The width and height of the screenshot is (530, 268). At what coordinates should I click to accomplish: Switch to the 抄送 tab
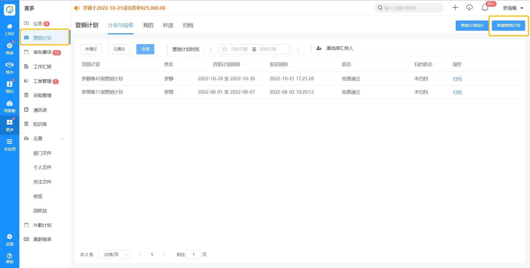pyautogui.click(x=168, y=25)
